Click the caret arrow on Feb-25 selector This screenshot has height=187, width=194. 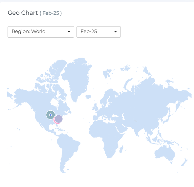point(116,32)
